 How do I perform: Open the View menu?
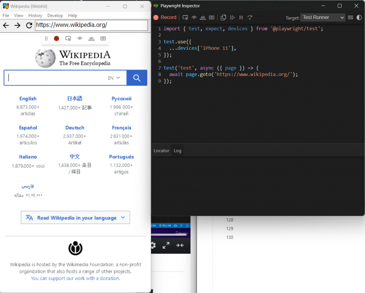pyautogui.click(x=19, y=16)
